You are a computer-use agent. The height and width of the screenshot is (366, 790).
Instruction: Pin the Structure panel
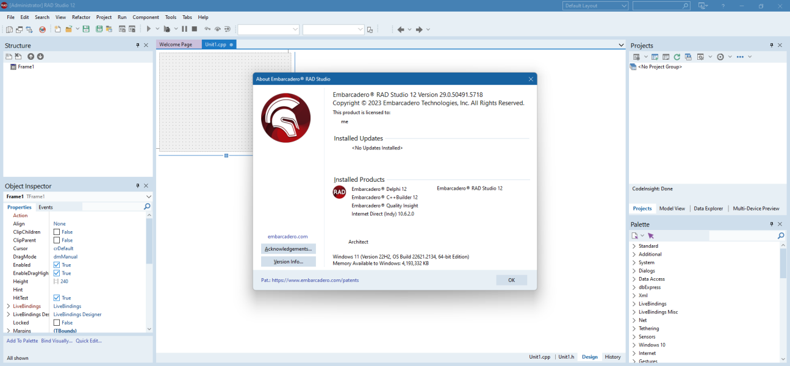click(x=138, y=45)
